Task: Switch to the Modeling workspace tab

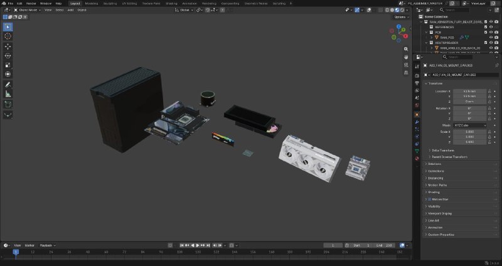Action: (x=92, y=3)
